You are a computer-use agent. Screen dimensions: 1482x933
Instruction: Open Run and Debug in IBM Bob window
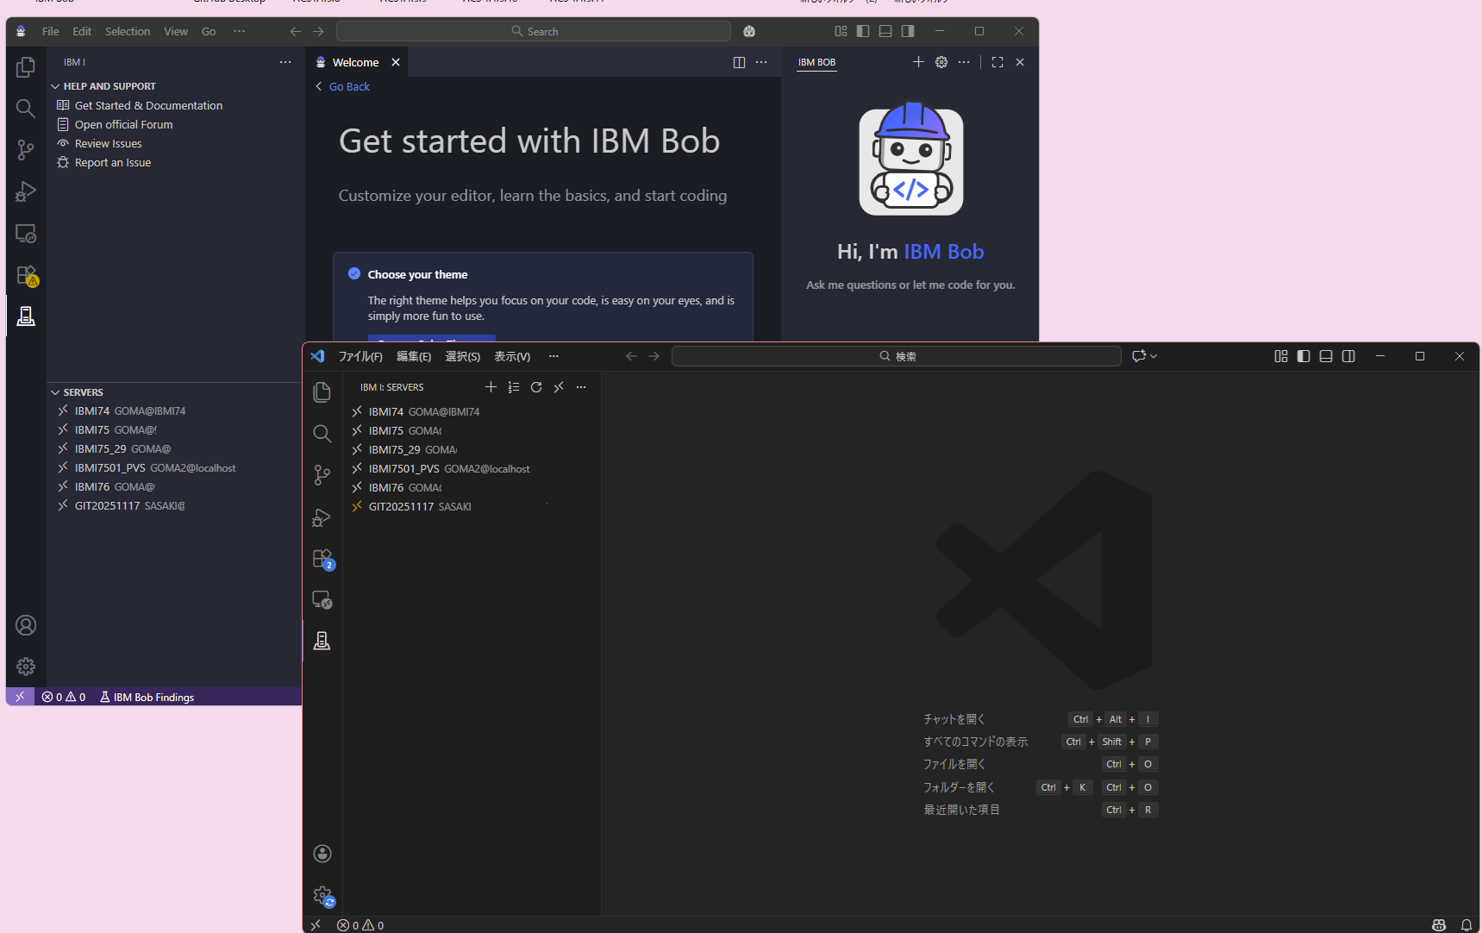[x=26, y=191]
